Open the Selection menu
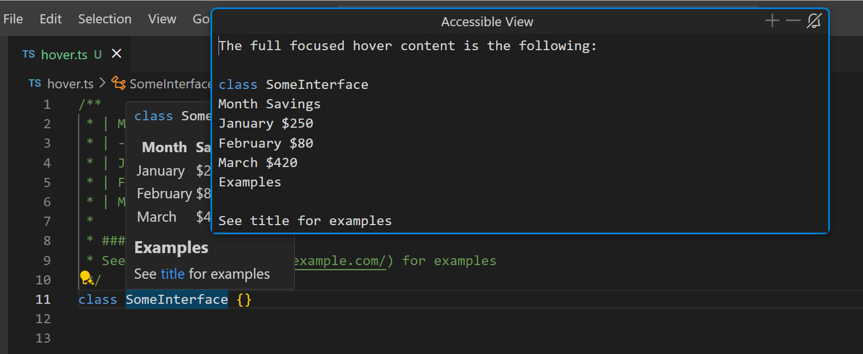863x354 pixels. 104,18
